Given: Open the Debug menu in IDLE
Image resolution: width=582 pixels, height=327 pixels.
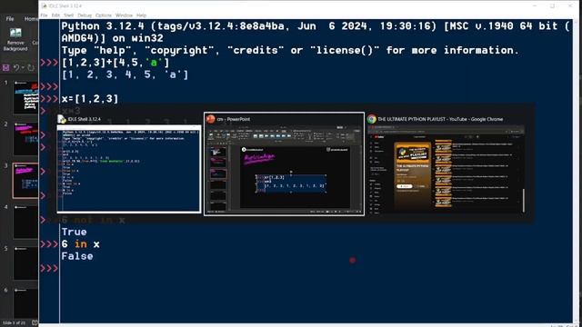Looking at the screenshot, I should pyautogui.click(x=85, y=15).
